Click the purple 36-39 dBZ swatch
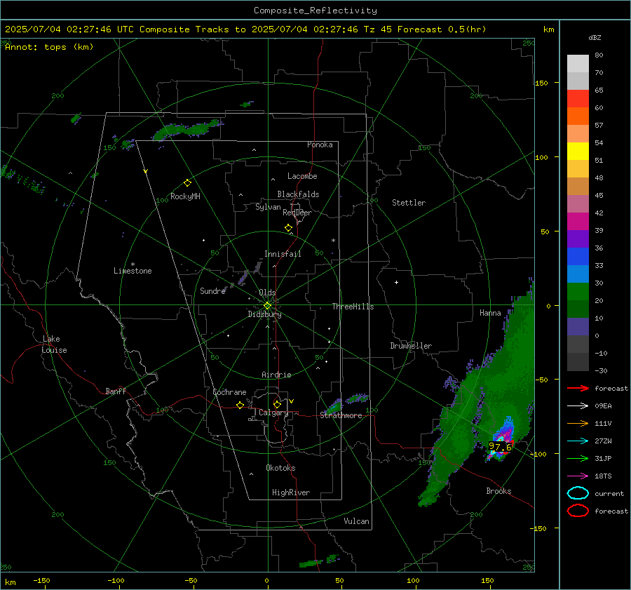 pos(578,239)
